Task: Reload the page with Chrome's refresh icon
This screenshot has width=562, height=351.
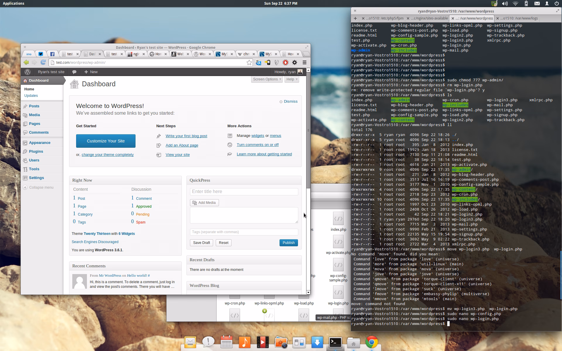Action: tap(43, 62)
